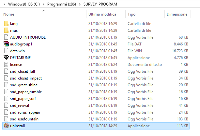Select the AUDIO_INTRONOISE file icon
The width and height of the screenshot is (200, 136).
(x=6, y=37)
